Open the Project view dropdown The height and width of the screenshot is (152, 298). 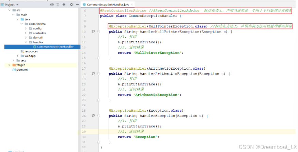point(17,5)
